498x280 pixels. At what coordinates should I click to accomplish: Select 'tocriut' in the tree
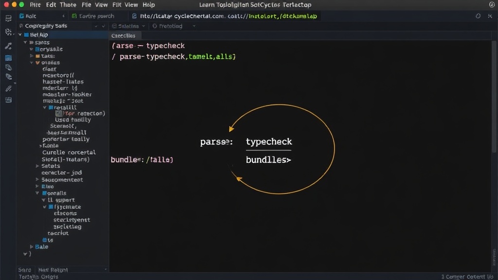(58, 233)
